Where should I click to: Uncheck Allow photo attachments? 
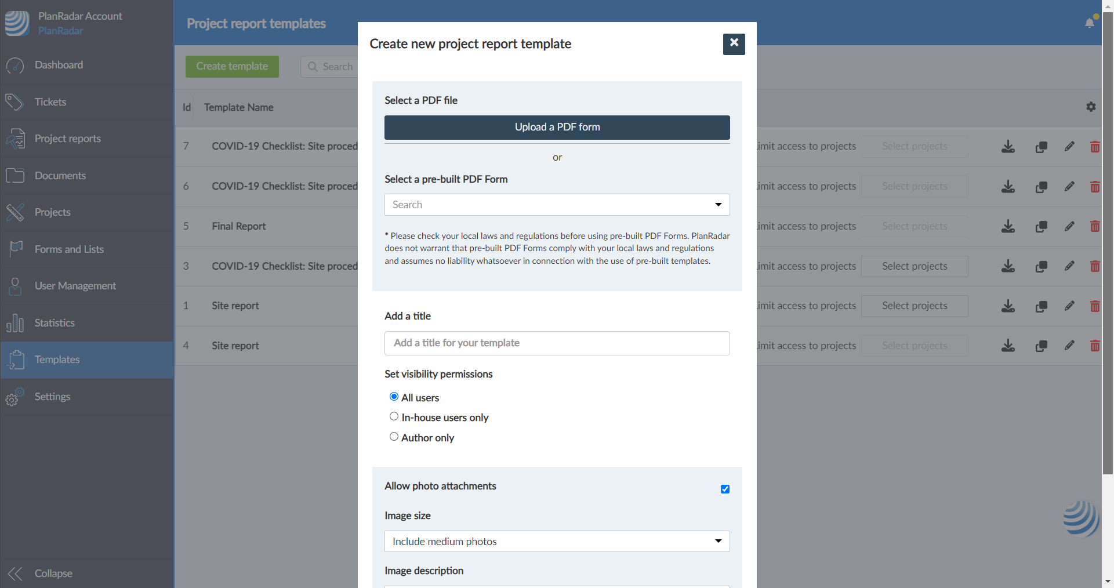725,489
